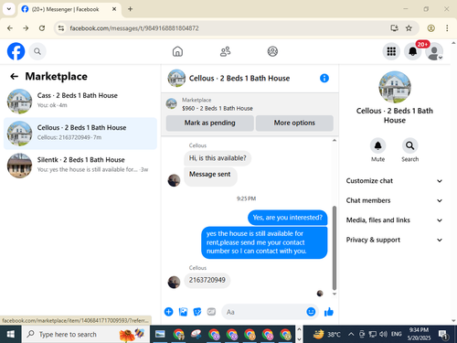The width and height of the screenshot is (457, 343).
Task: Click the large house thumbnail in info panel
Action: 395,87
